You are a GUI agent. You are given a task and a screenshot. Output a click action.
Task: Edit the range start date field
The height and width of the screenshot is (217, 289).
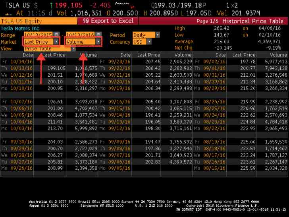coord(39,35)
